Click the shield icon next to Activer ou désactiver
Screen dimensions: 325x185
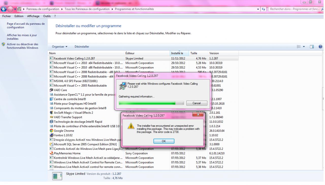coord(3,44)
